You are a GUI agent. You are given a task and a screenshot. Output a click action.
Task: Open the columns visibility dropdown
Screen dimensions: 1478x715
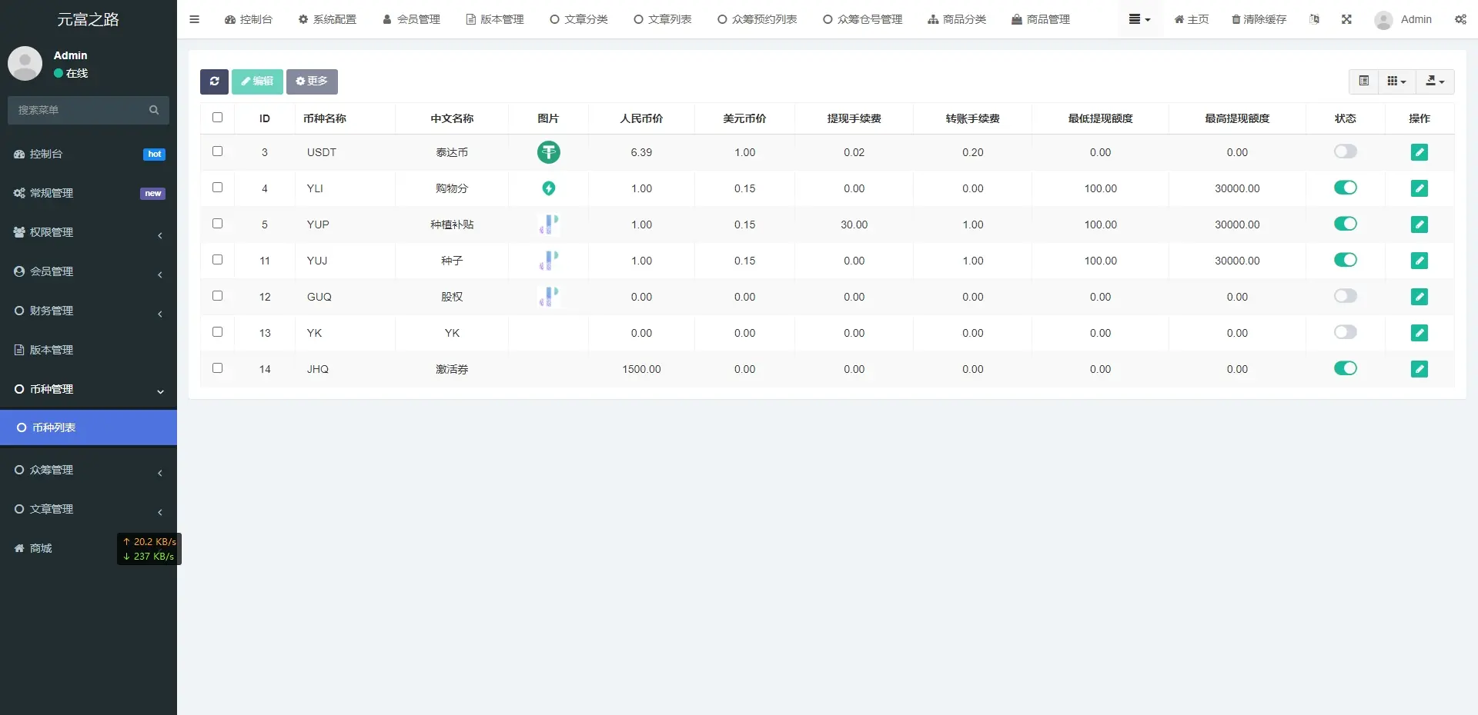[x=1396, y=81]
